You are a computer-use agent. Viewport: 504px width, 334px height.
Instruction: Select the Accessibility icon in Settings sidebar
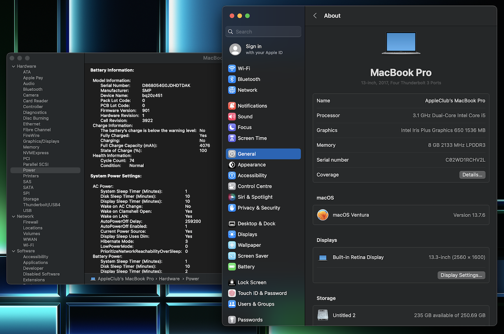[232, 176]
